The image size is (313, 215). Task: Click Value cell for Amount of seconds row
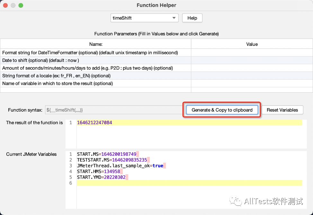(252, 68)
